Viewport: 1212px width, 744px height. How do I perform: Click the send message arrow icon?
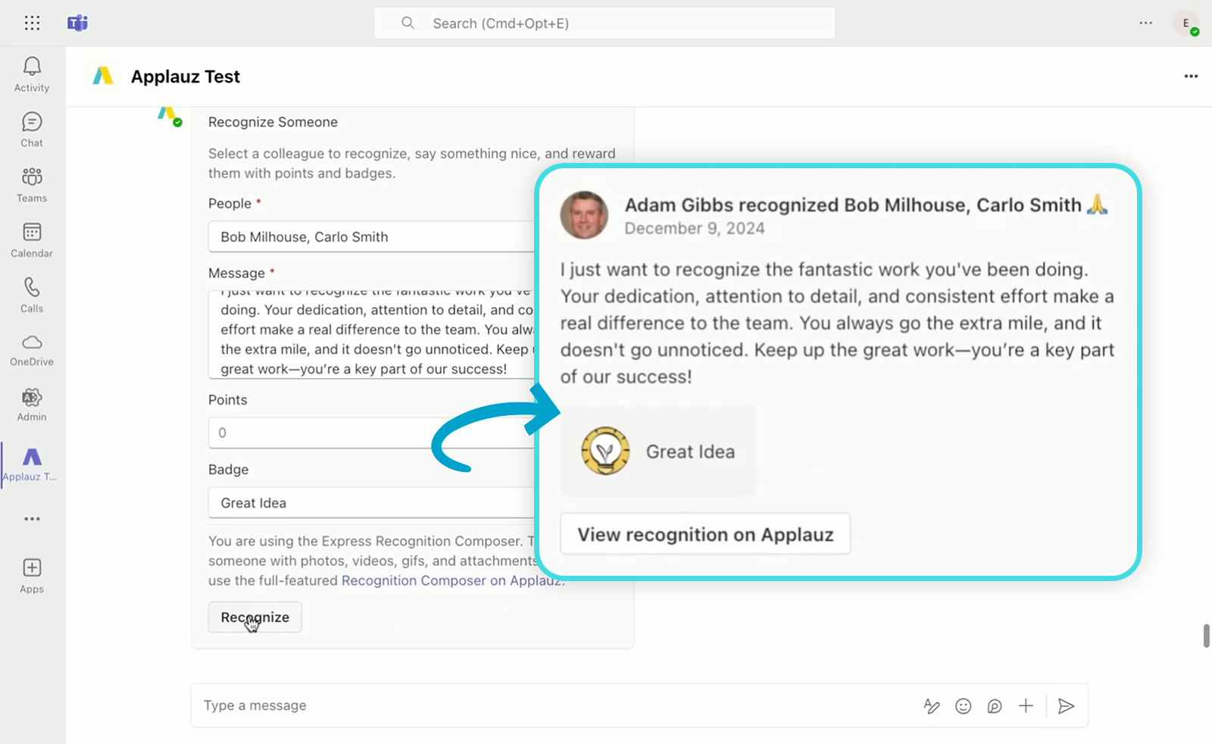point(1066,706)
